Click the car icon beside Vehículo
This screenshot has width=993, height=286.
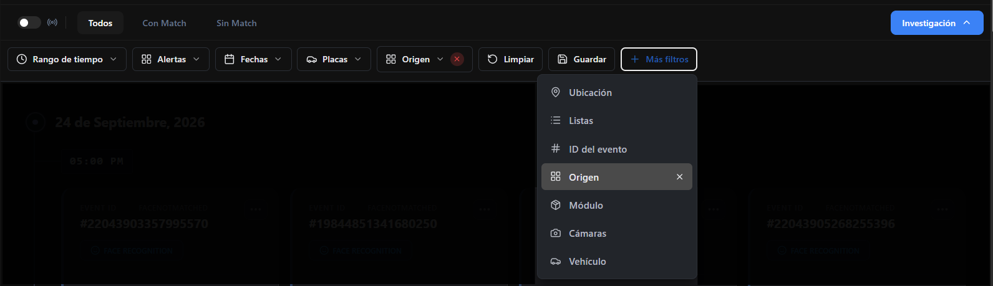[x=556, y=261]
